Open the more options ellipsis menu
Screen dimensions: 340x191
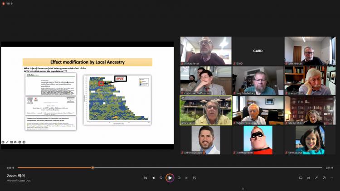331,178
